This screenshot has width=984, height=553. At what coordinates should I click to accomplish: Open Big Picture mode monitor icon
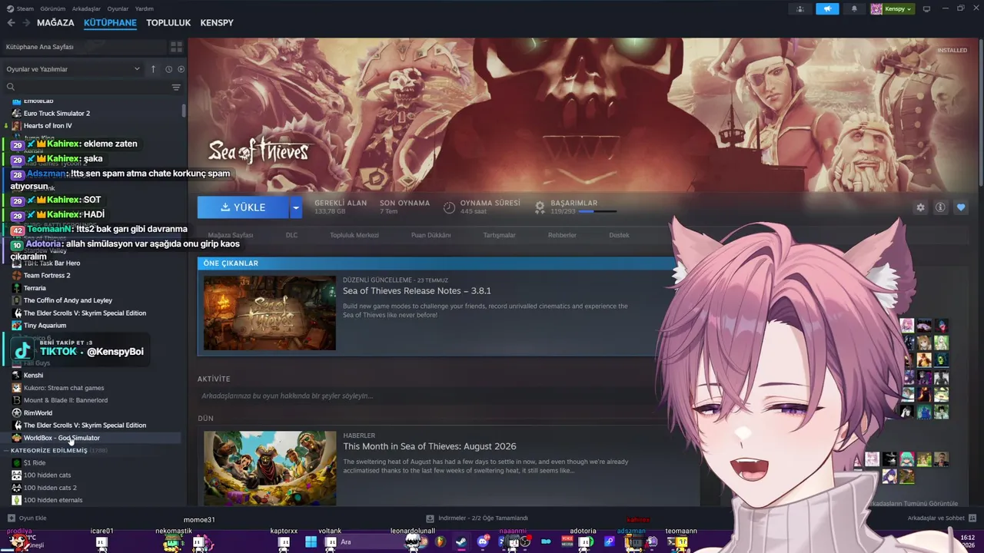926,9
